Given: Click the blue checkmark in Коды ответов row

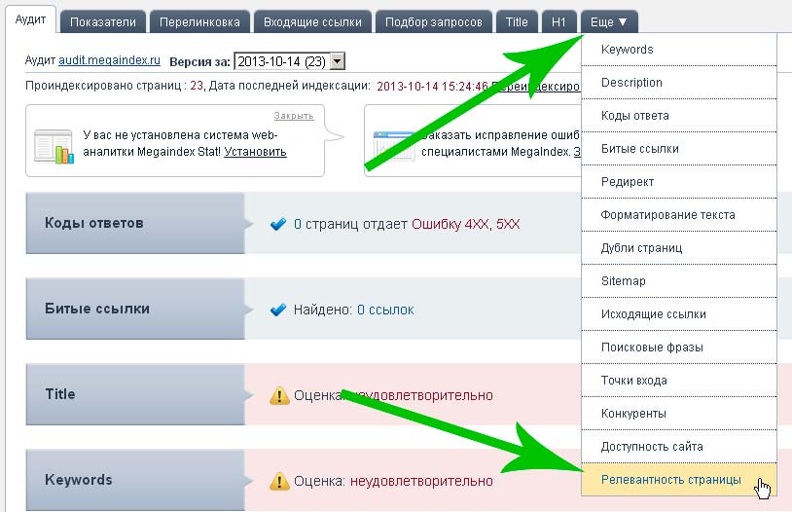Looking at the screenshot, I should coord(278,224).
